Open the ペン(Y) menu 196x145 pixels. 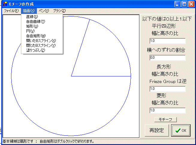[x=44, y=11]
